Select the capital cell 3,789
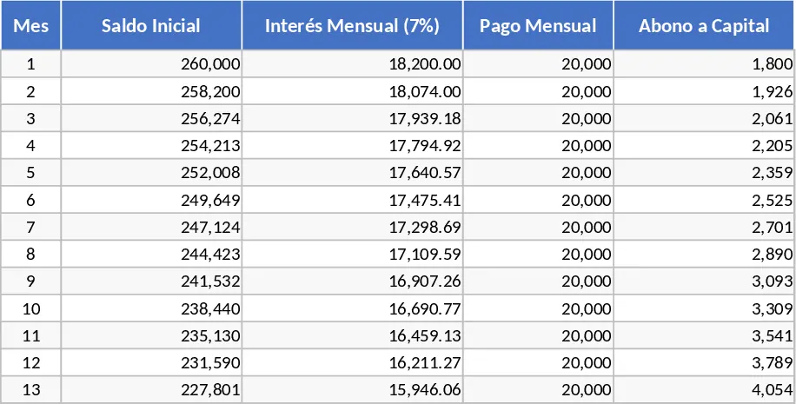Image resolution: width=796 pixels, height=404 pixels. coord(704,362)
